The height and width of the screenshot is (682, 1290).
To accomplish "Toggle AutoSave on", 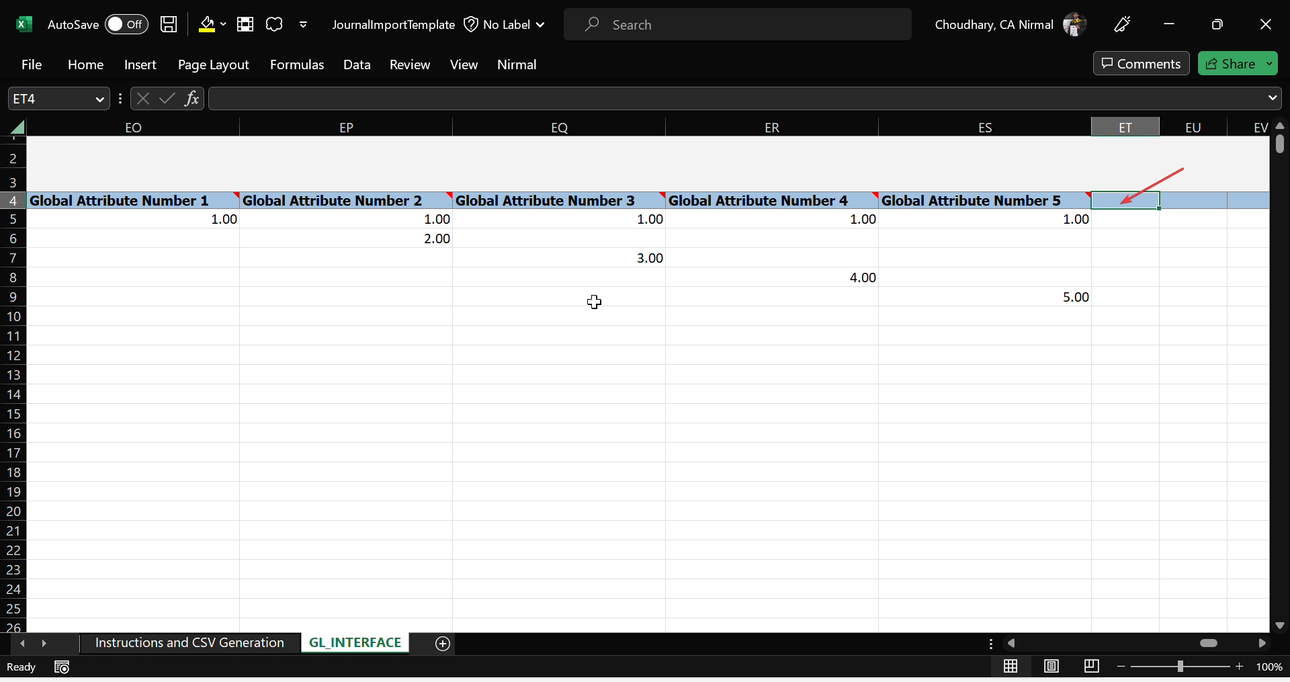I will 125,24.
